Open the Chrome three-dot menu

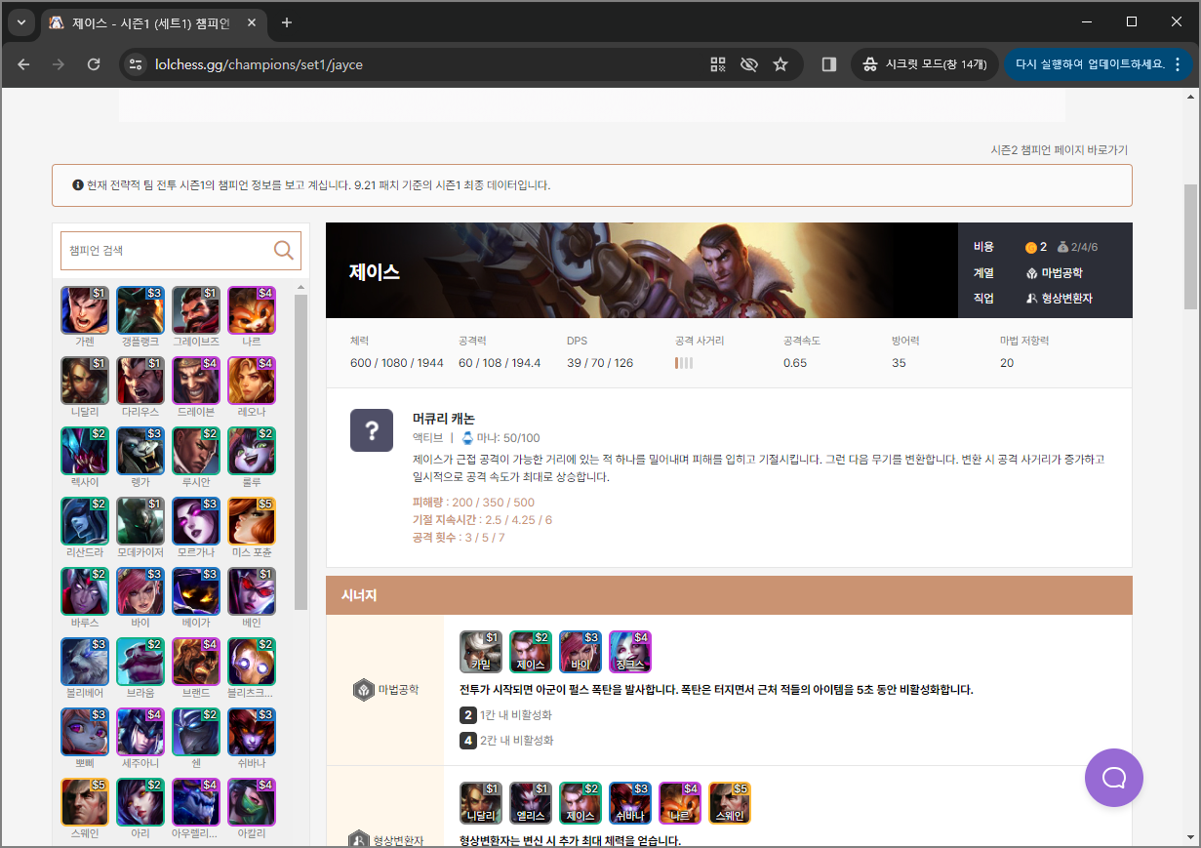[1178, 64]
